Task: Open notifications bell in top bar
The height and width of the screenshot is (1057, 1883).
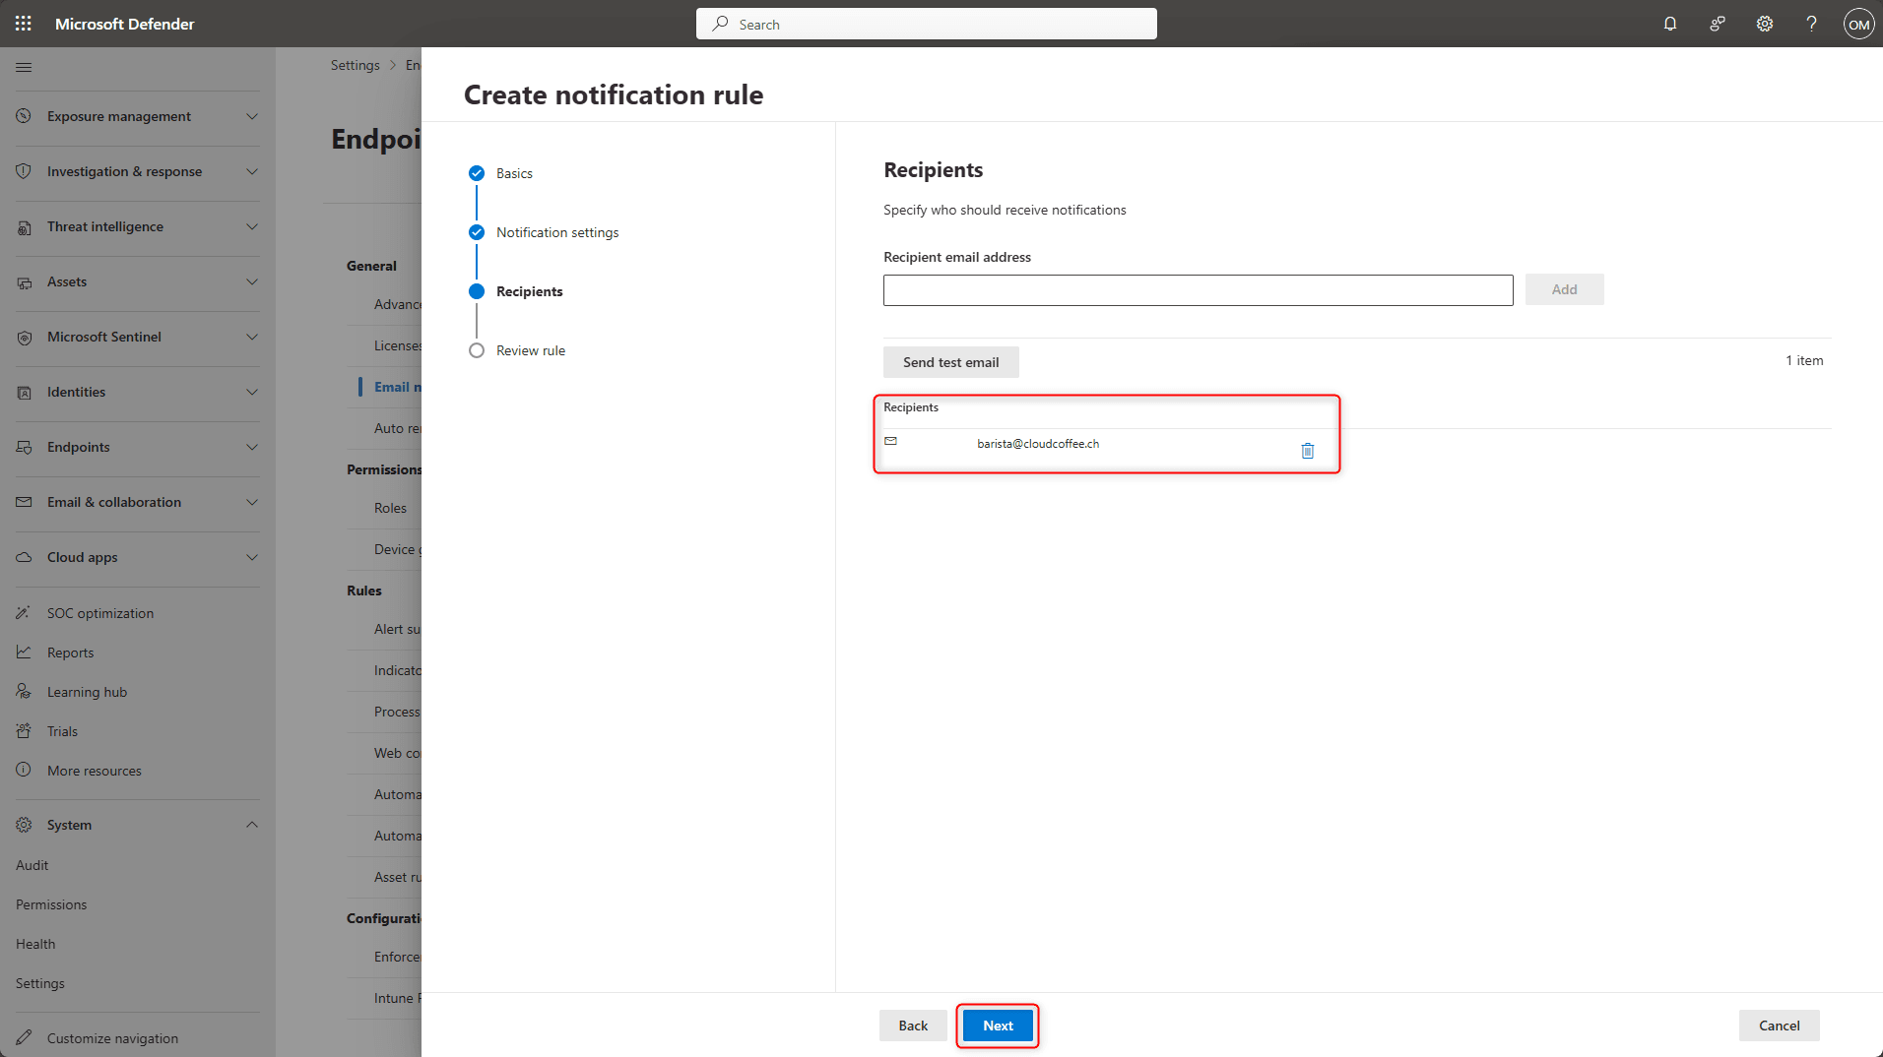Action: 1670,24
